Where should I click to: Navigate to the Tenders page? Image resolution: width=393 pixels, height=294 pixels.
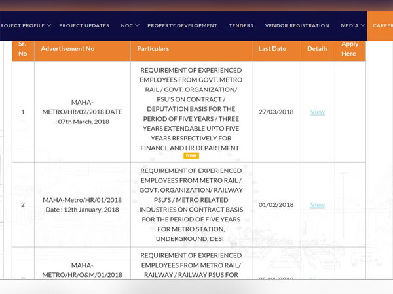pos(241,25)
